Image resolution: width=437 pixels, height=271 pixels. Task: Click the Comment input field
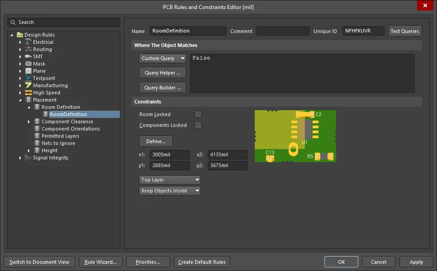283,31
